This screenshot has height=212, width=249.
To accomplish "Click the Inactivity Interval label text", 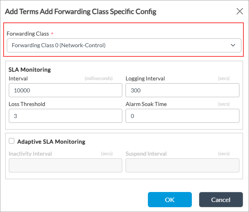I will point(30,154).
